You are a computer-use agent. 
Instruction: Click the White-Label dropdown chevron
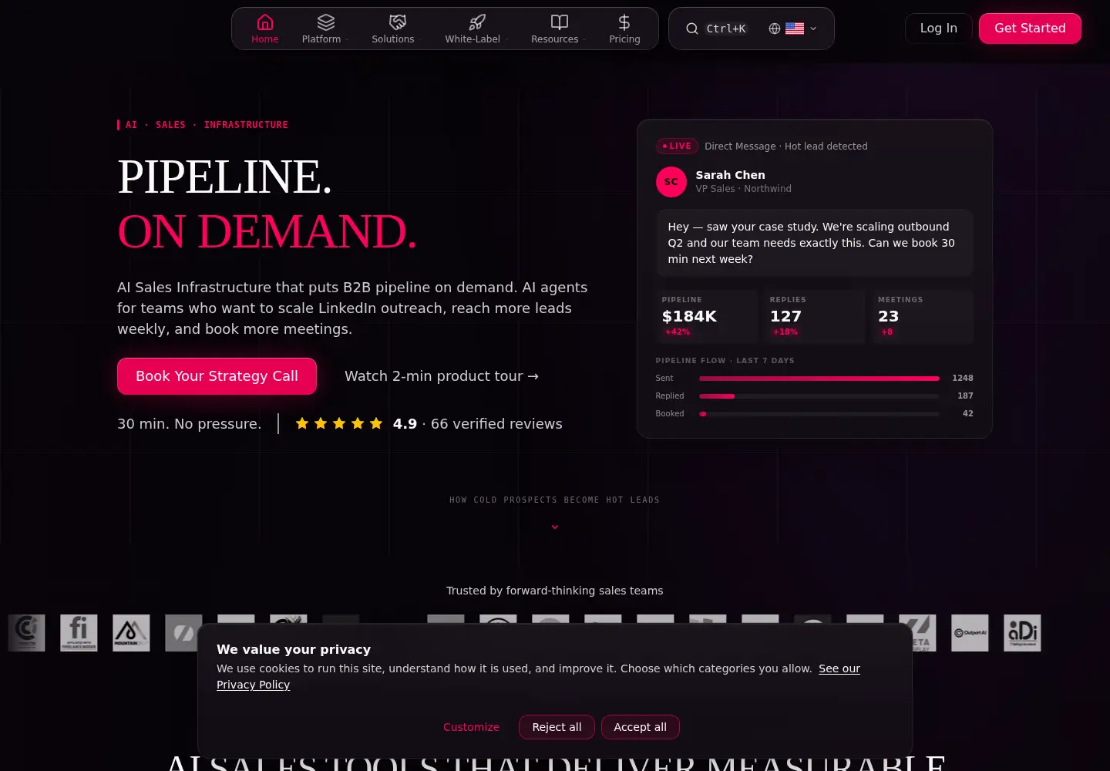[x=506, y=39]
